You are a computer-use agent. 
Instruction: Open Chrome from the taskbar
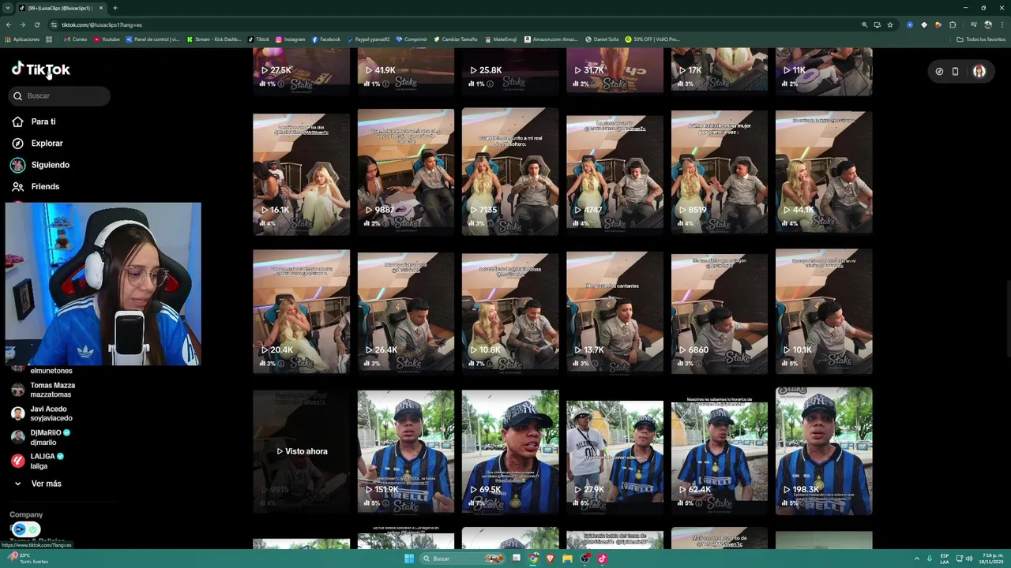pos(534,559)
